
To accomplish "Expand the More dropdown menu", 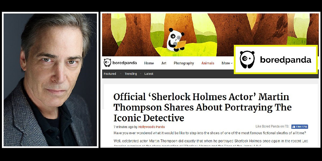I will click(x=227, y=63).
